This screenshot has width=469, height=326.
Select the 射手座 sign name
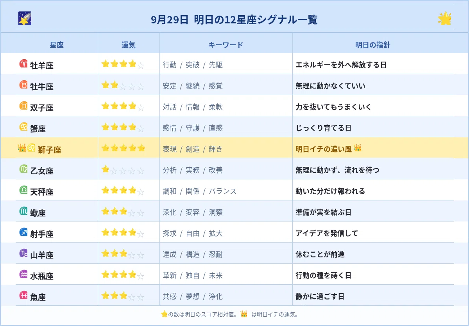[42, 234]
